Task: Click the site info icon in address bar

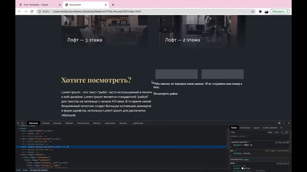Action: coord(39,11)
